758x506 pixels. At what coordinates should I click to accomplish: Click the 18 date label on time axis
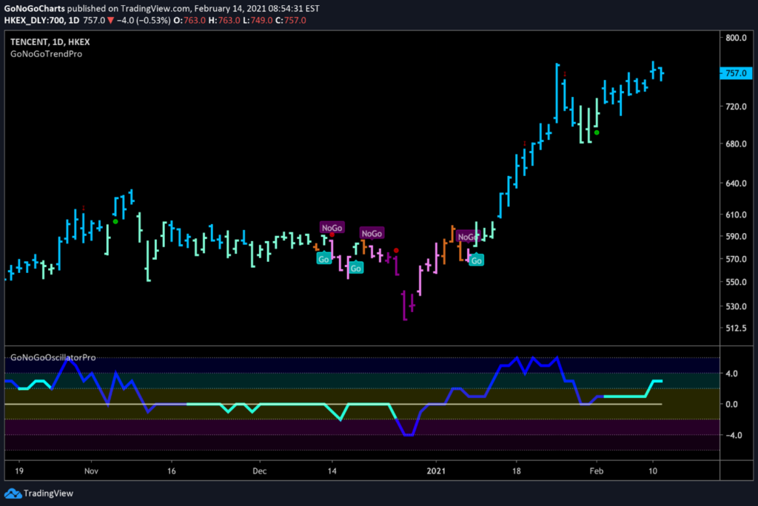(x=517, y=470)
